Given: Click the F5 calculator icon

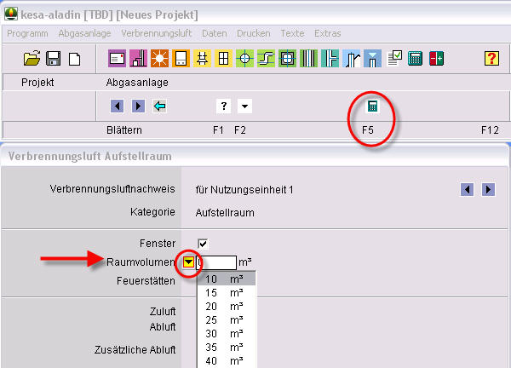Looking at the screenshot, I should 372,106.
